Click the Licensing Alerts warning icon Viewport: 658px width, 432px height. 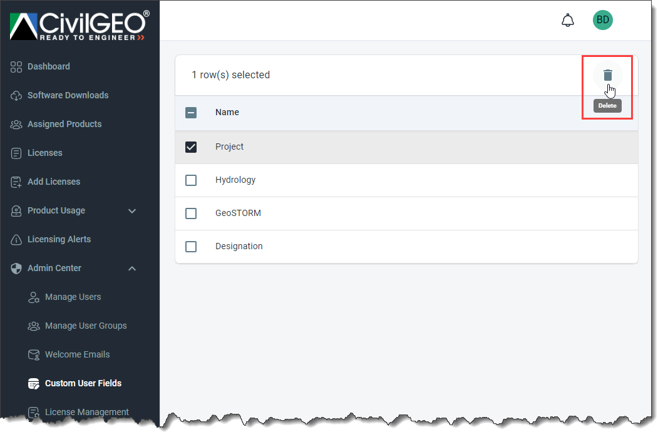click(16, 240)
